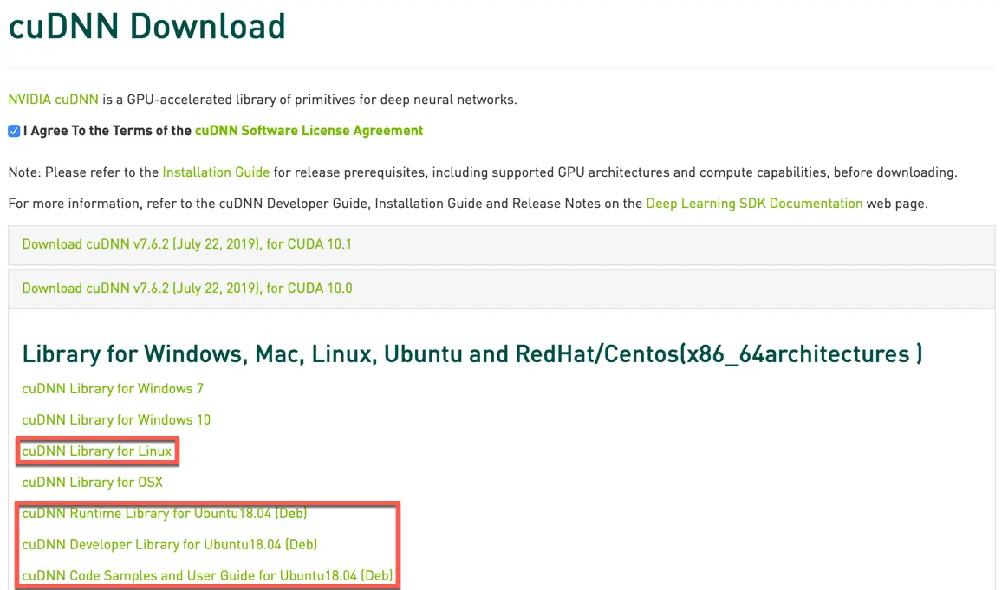Download cuDNN Developer Library for Ubuntu18.04 Deb
1008x590 pixels.
coord(170,544)
